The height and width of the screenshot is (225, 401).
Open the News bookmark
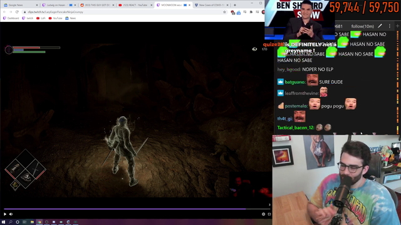click(x=71, y=18)
